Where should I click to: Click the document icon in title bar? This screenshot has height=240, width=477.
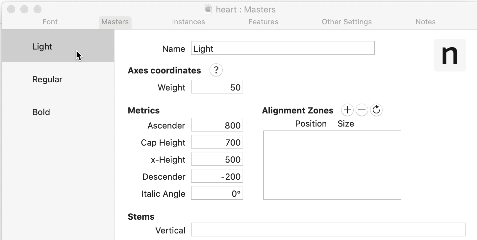click(208, 10)
